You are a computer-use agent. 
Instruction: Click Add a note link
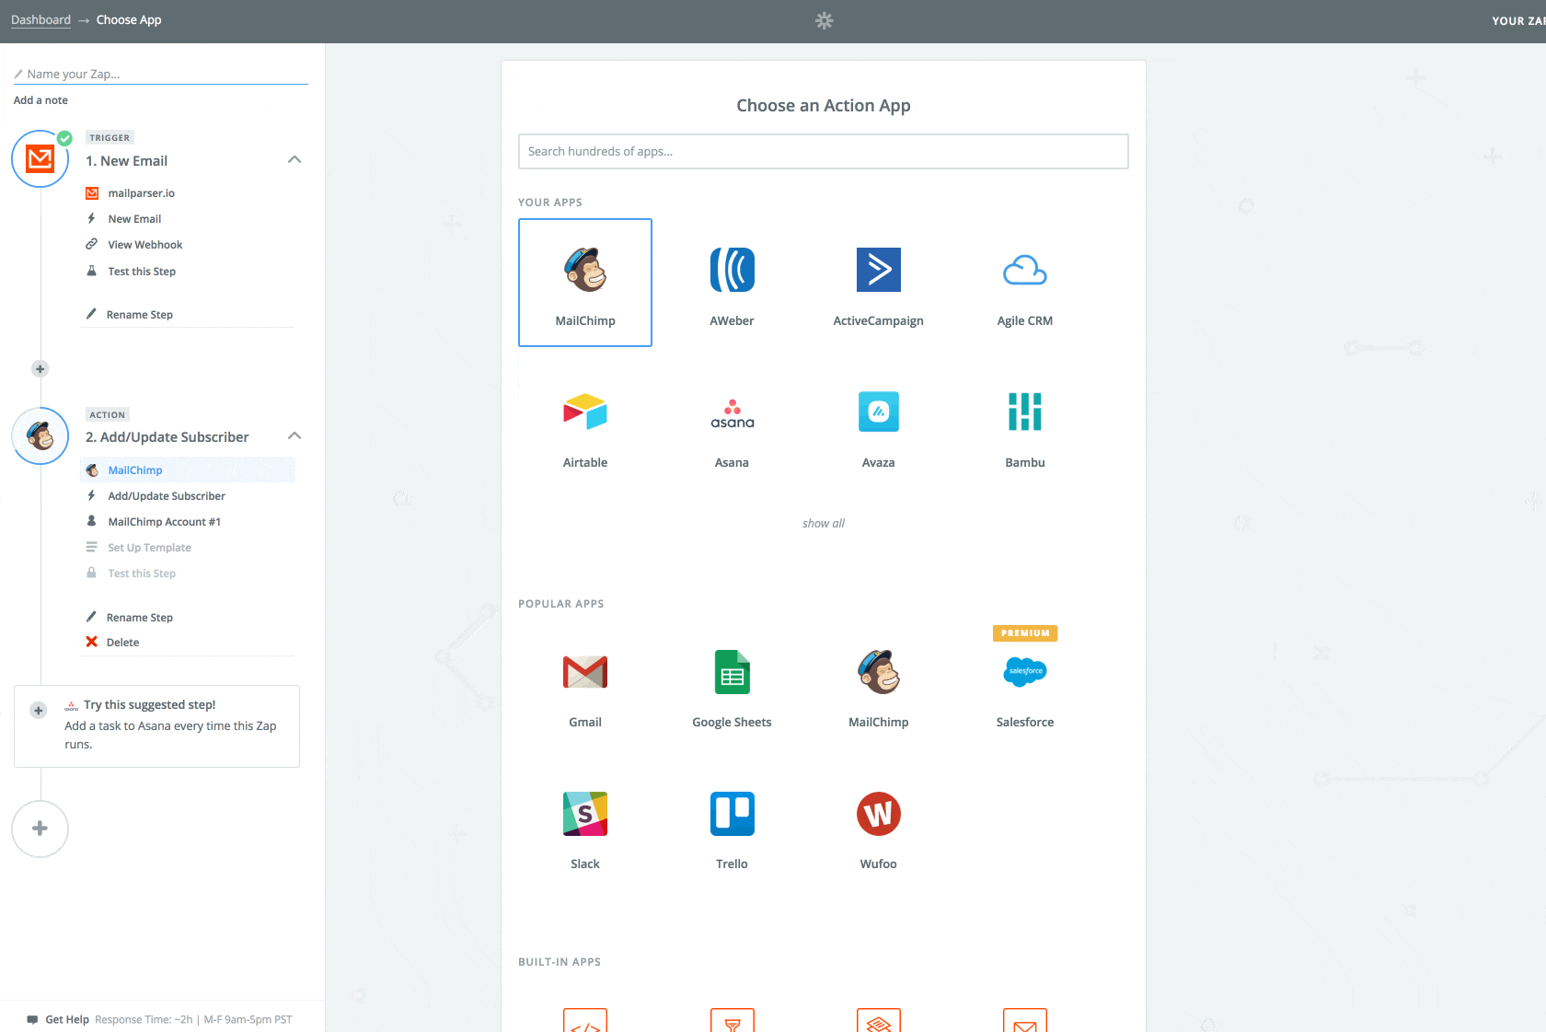(40, 100)
